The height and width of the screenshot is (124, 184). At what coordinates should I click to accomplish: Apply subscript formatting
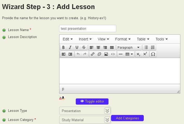[138, 54]
